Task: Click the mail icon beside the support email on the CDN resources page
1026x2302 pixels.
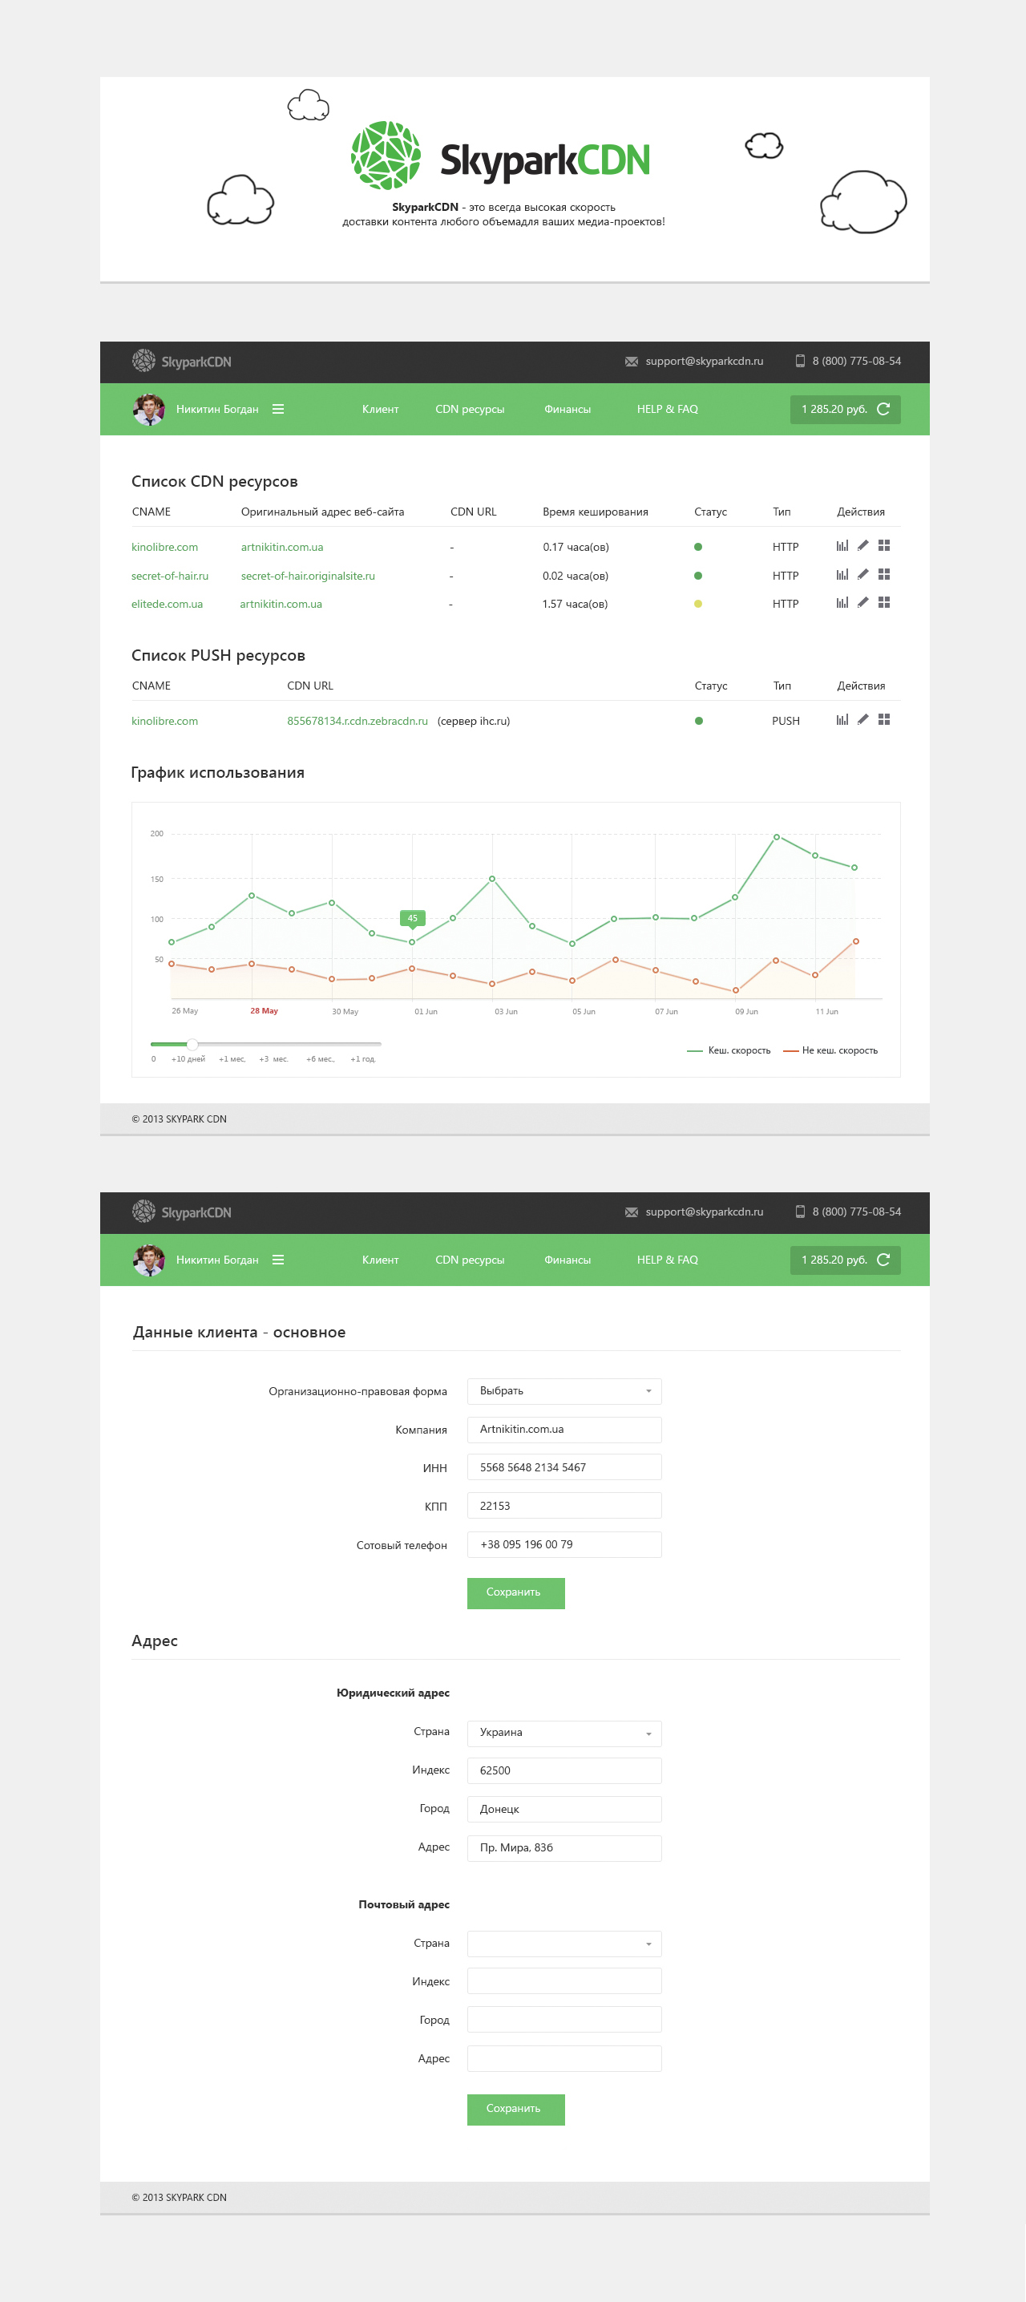Action: [631, 362]
